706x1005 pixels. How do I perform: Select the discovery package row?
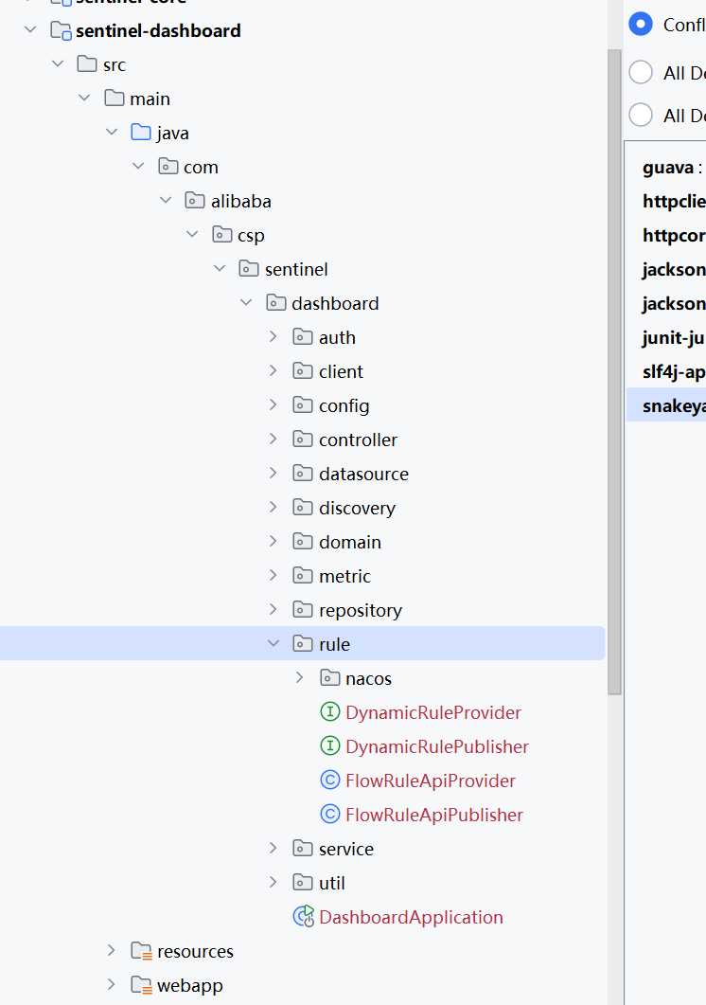303,508
